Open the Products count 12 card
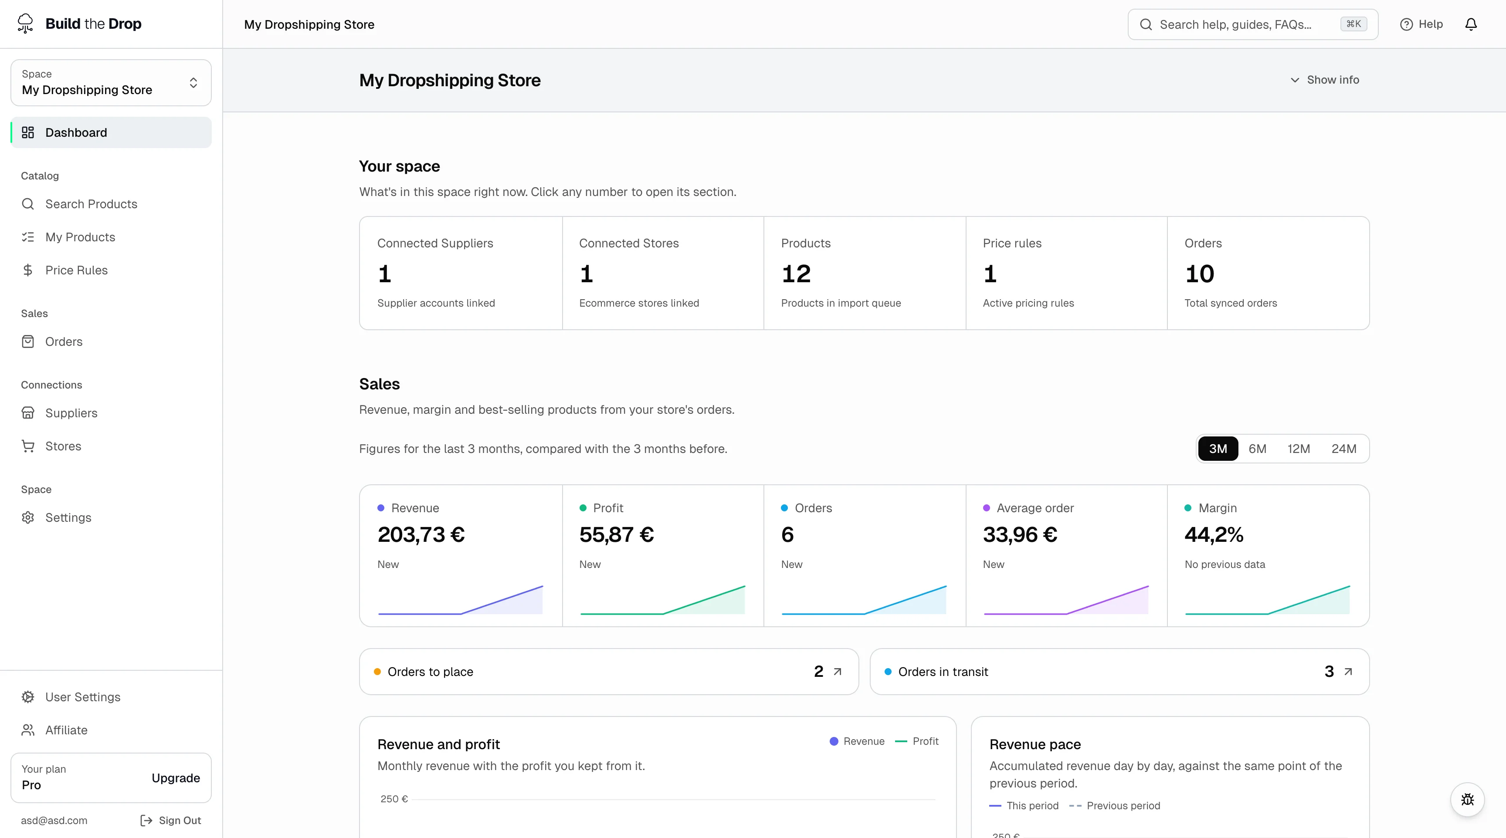The image size is (1506, 838). click(x=865, y=273)
